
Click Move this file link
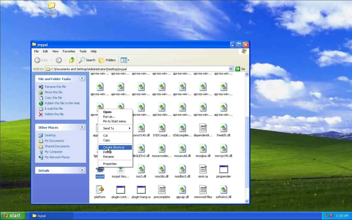point(53,92)
